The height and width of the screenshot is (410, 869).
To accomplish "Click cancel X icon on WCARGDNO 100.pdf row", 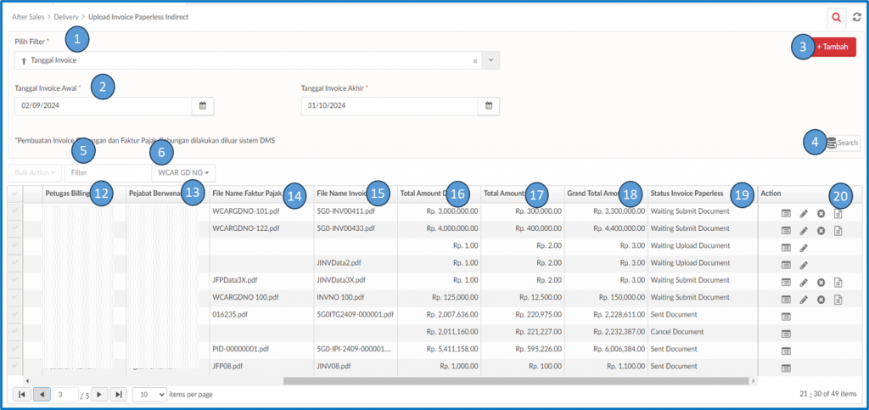I will click(x=821, y=300).
